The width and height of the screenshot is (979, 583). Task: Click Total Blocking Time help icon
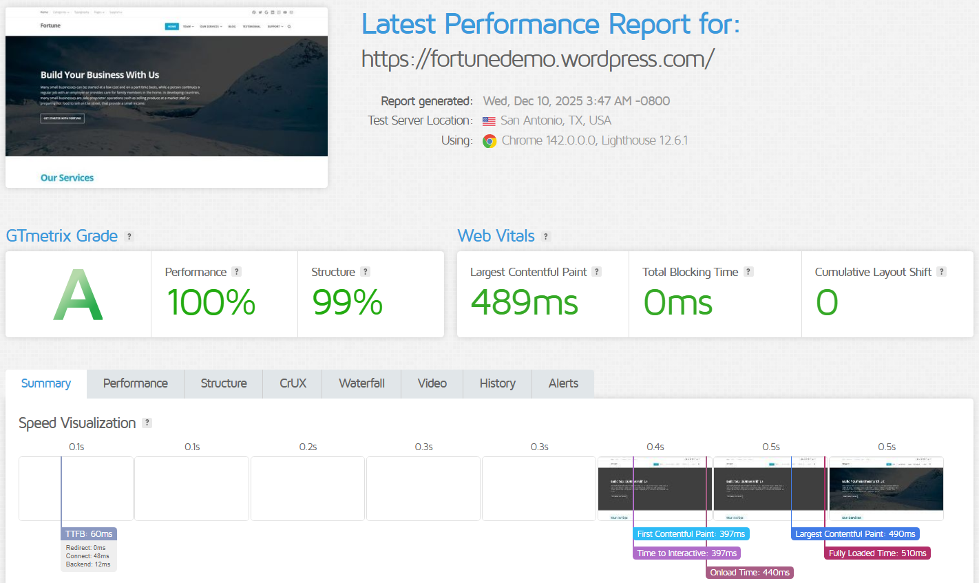tap(748, 272)
